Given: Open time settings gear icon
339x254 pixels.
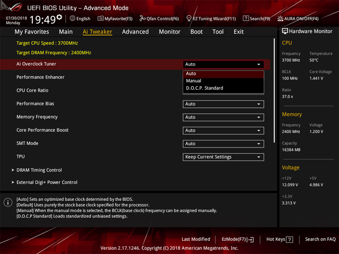Looking at the screenshot, I should (59, 17).
